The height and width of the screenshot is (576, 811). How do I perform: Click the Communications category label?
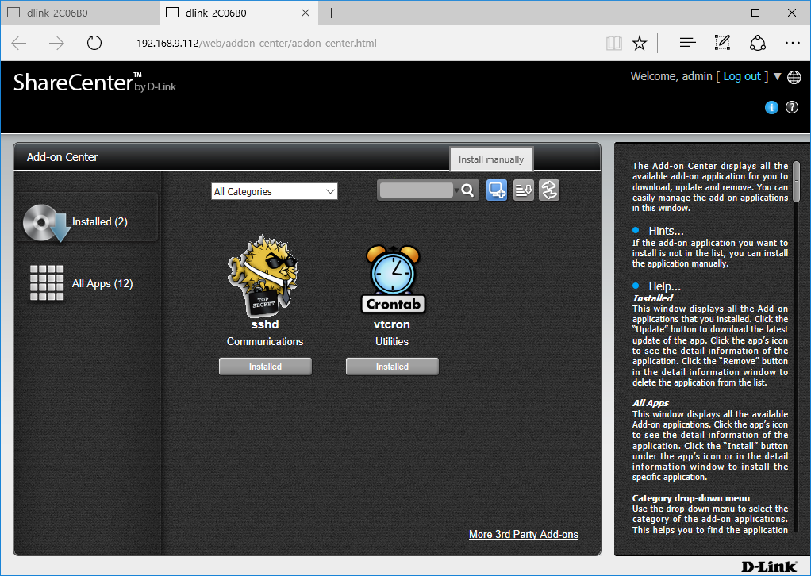coord(265,341)
